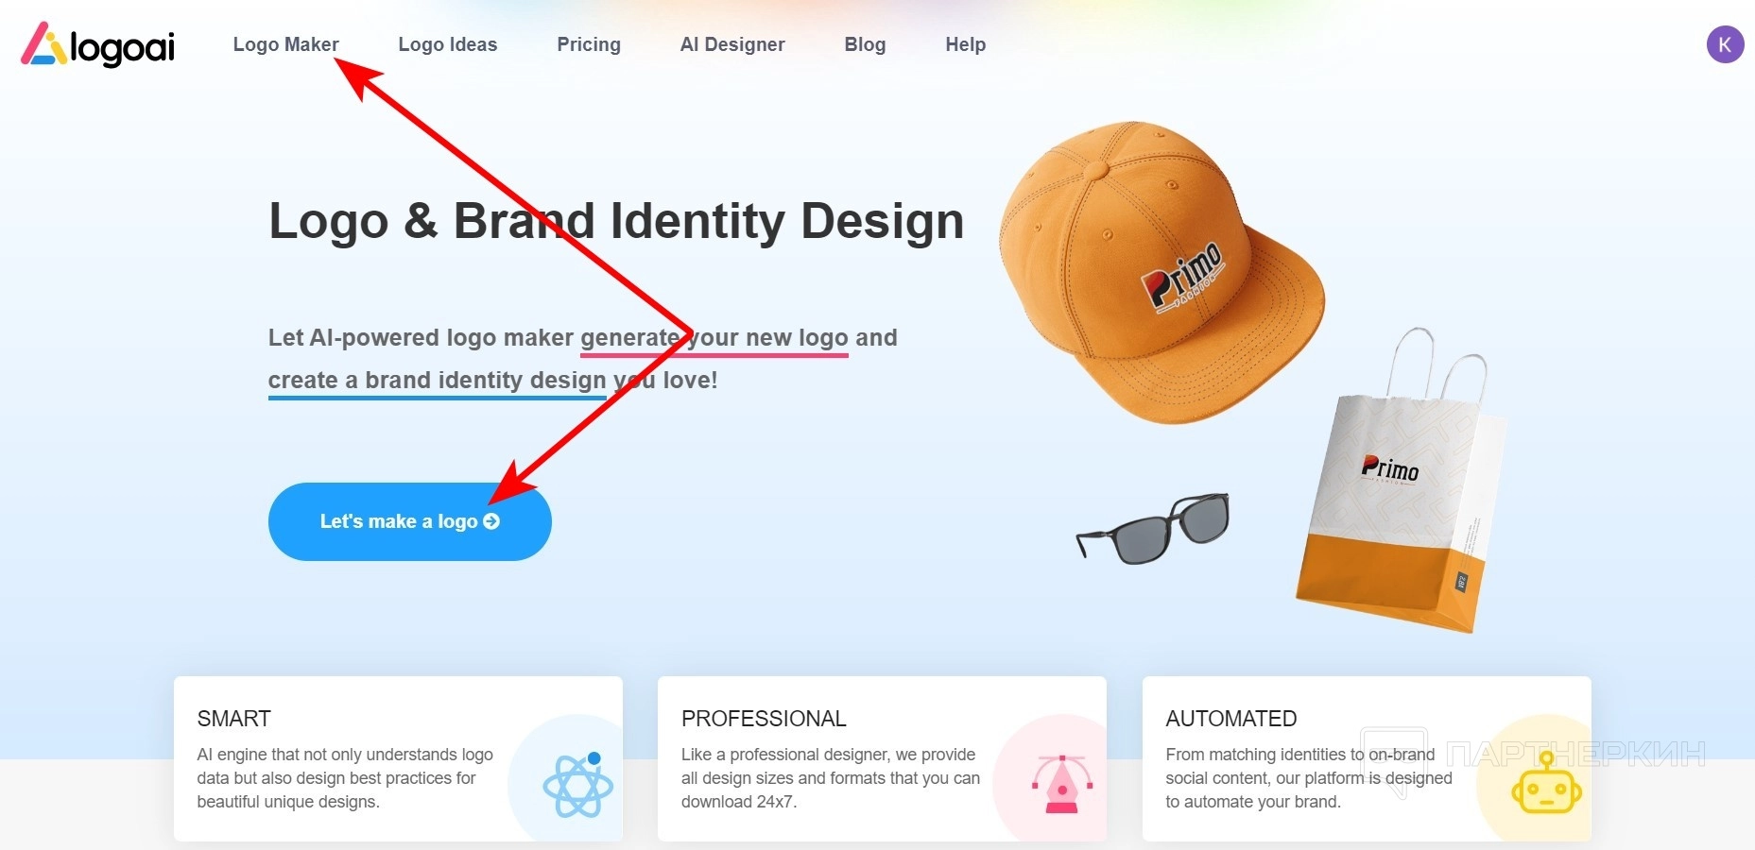Select AI Designer in navigation

[x=732, y=44]
